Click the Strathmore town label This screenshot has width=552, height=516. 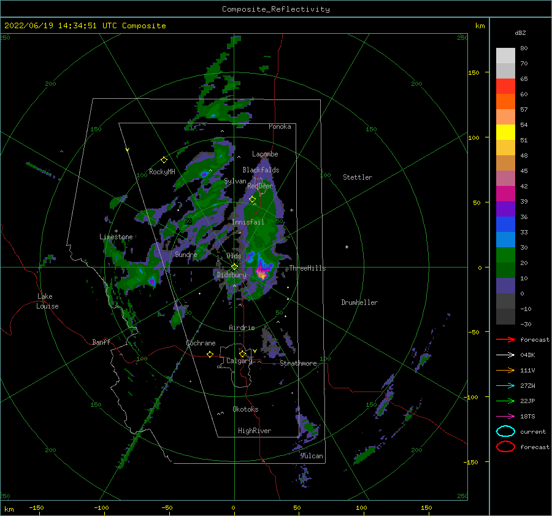pyautogui.click(x=298, y=363)
